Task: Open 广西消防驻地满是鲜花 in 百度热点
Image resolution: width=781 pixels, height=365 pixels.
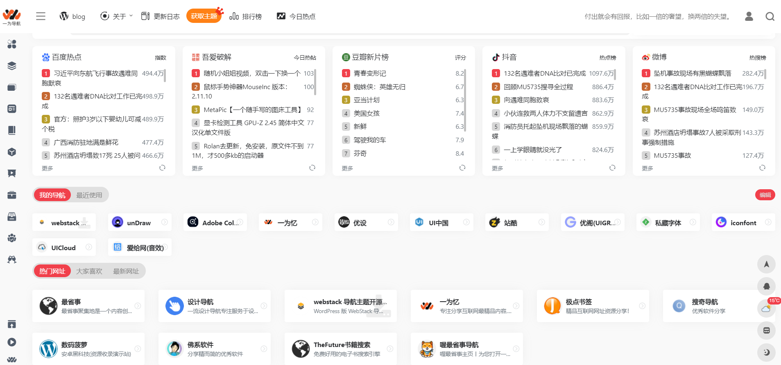Action: (x=86, y=142)
